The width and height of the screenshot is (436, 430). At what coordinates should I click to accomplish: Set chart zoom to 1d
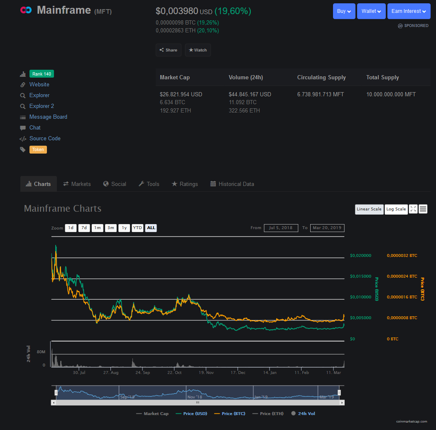71,228
